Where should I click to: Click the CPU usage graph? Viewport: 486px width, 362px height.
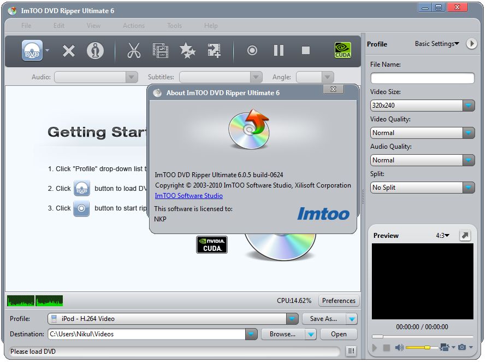[x=35, y=301]
